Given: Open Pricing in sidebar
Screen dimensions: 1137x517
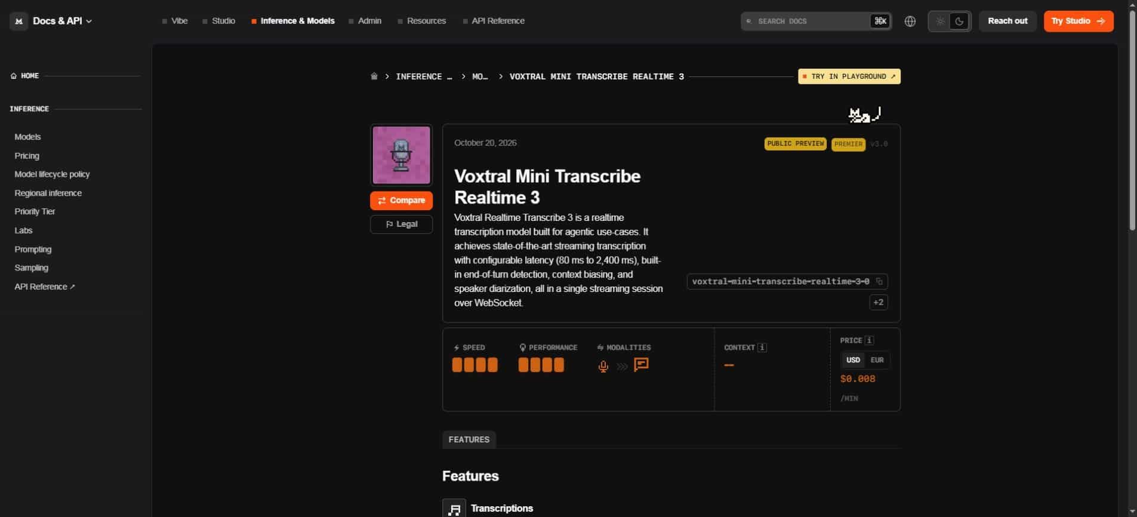Looking at the screenshot, I should click(x=27, y=156).
